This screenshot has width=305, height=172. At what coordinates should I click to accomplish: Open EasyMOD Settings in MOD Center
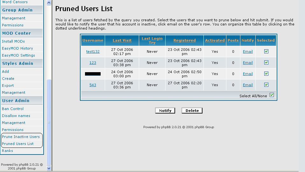click(18, 55)
